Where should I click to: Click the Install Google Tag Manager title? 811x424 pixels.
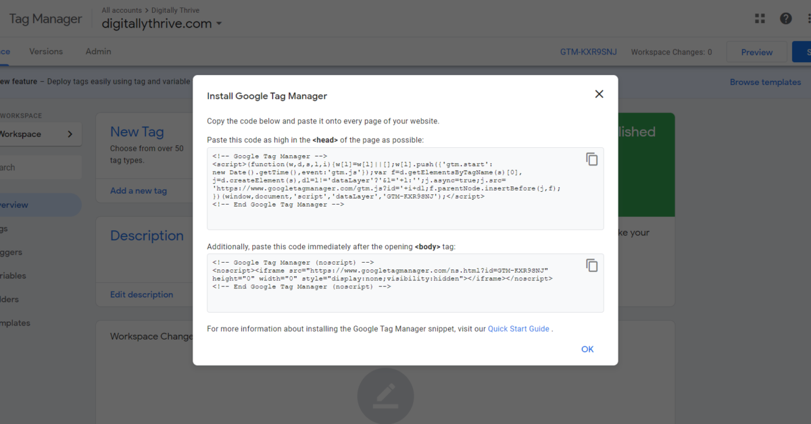coord(267,96)
